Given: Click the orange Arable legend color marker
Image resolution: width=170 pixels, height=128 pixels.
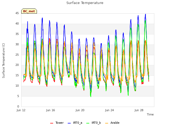Looking at the screenshot, I should coord(107,123).
